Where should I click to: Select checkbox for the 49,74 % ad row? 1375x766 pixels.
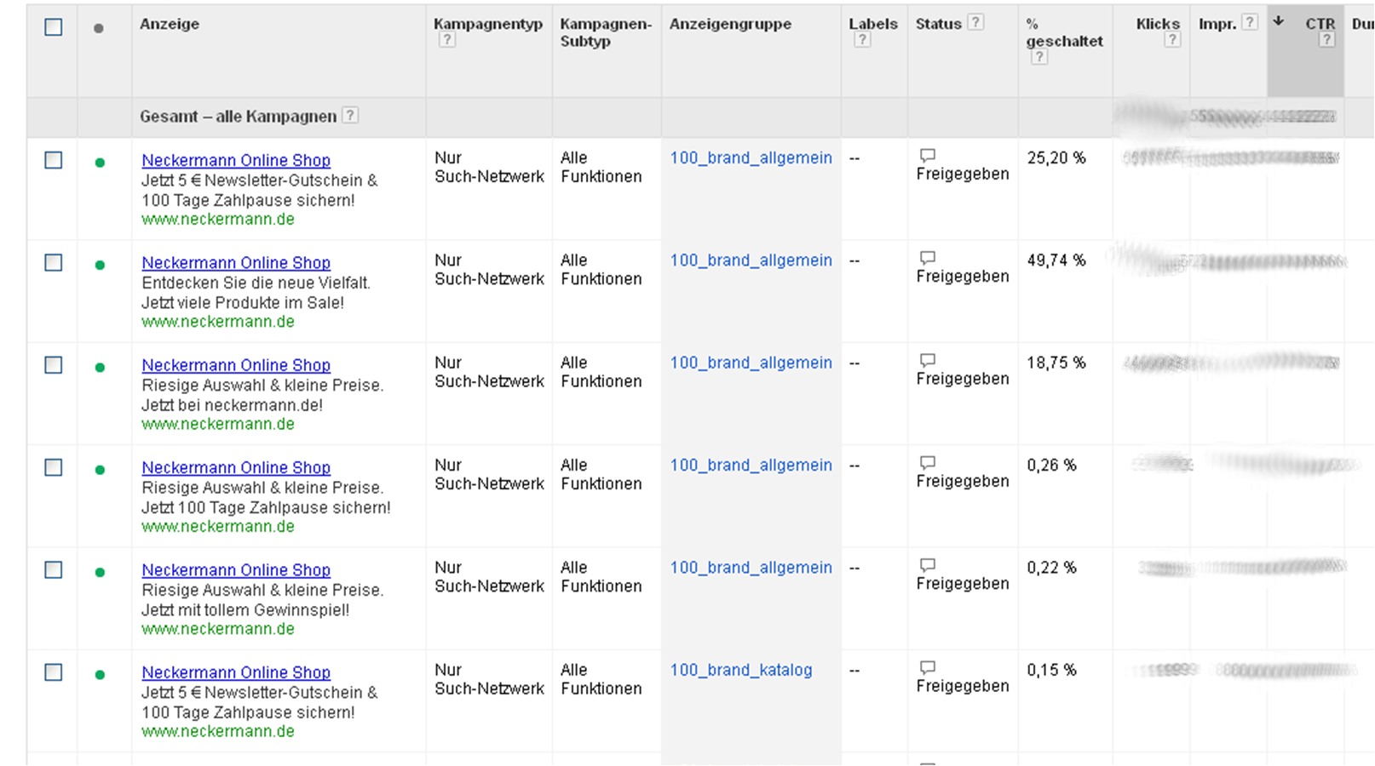[54, 263]
